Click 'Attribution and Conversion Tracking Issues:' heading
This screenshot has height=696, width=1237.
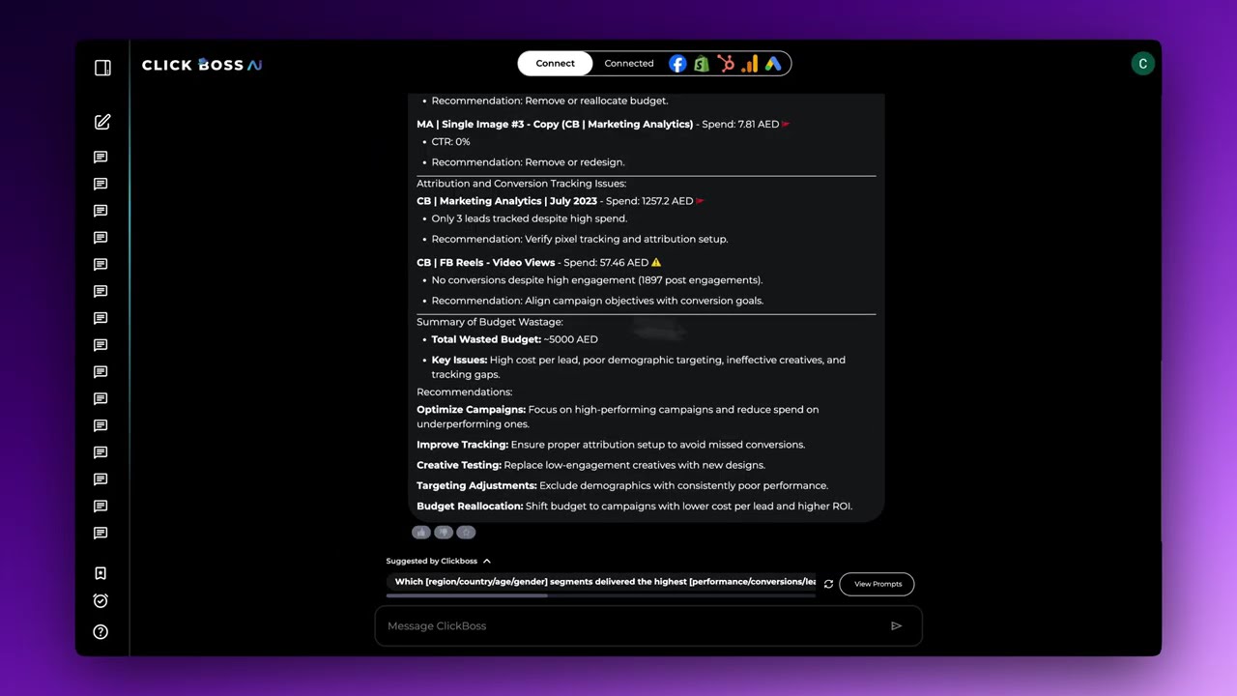tap(521, 184)
